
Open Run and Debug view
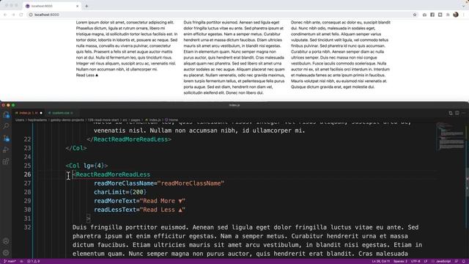(x=6, y=150)
